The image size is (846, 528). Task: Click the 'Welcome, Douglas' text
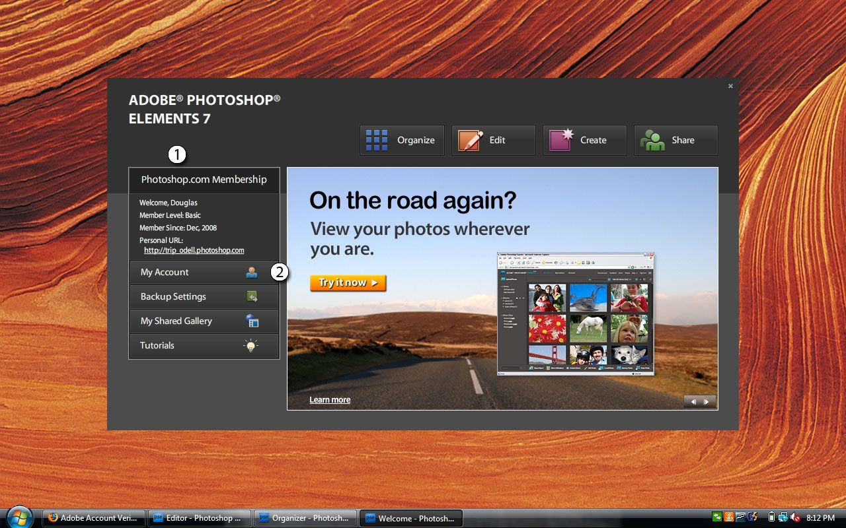(x=169, y=203)
